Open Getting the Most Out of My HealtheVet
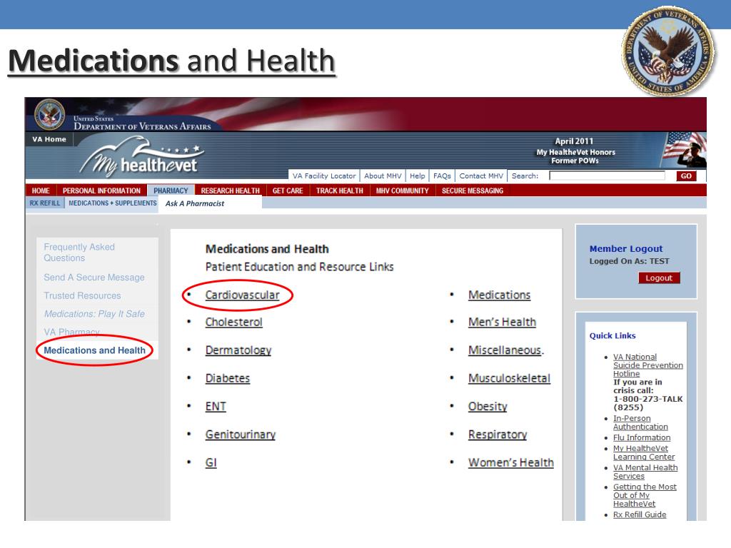Screen dimensions: 731x548 [x=645, y=495]
